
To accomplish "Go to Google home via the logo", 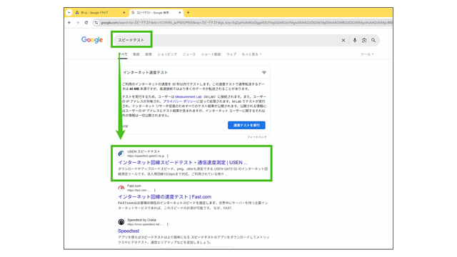I will (x=92, y=40).
